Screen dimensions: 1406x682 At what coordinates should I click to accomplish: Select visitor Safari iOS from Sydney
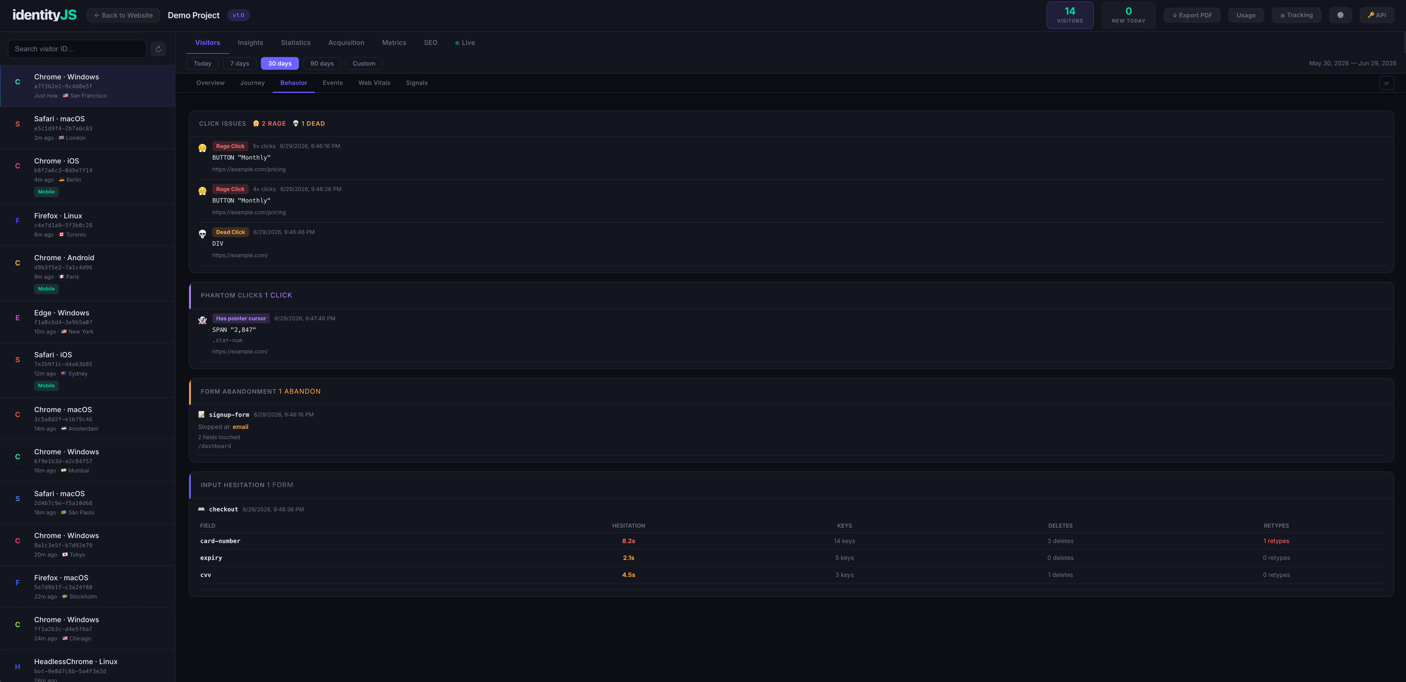pyautogui.click(x=87, y=370)
